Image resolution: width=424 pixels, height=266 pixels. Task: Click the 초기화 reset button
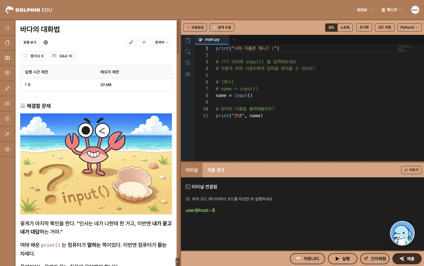364,28
